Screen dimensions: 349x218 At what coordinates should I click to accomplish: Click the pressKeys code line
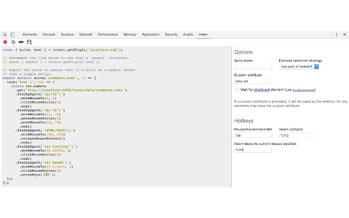coord(38,174)
